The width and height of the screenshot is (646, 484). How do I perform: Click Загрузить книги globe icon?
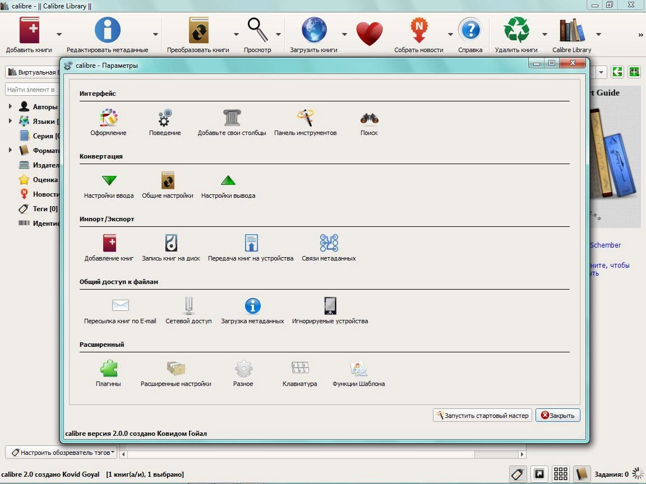pos(314,35)
